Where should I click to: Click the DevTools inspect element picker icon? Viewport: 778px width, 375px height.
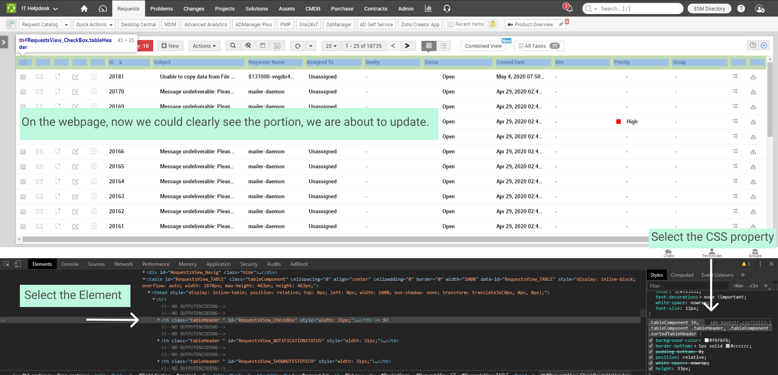pos(7,264)
